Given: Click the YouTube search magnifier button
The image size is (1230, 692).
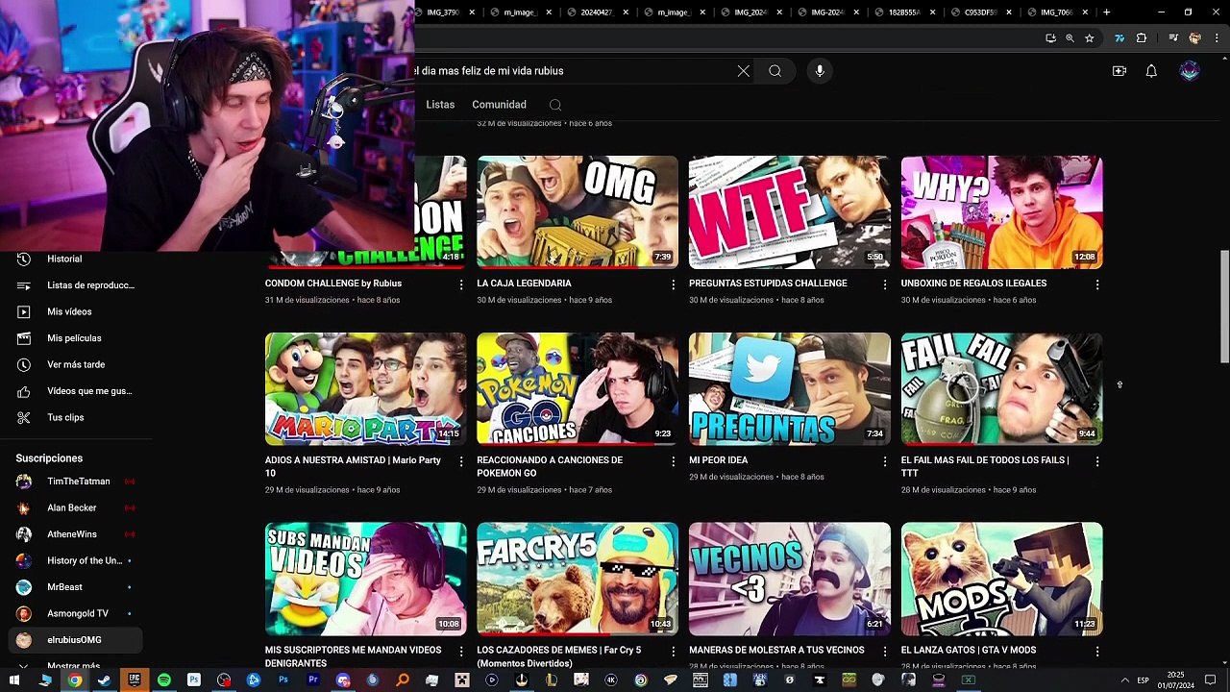Looking at the screenshot, I should point(775,71).
